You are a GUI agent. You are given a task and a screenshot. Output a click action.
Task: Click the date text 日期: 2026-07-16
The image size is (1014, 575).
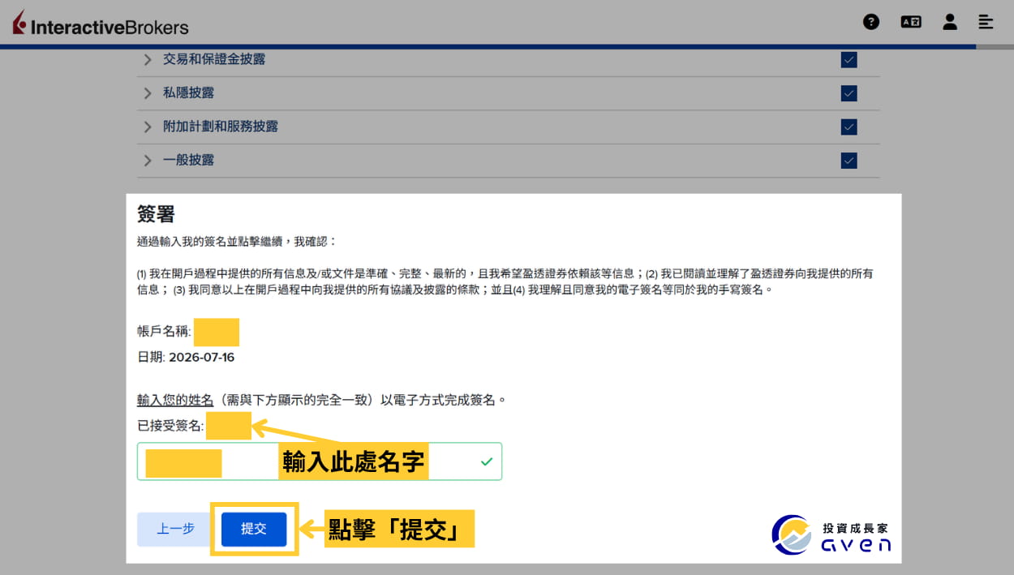tap(186, 358)
